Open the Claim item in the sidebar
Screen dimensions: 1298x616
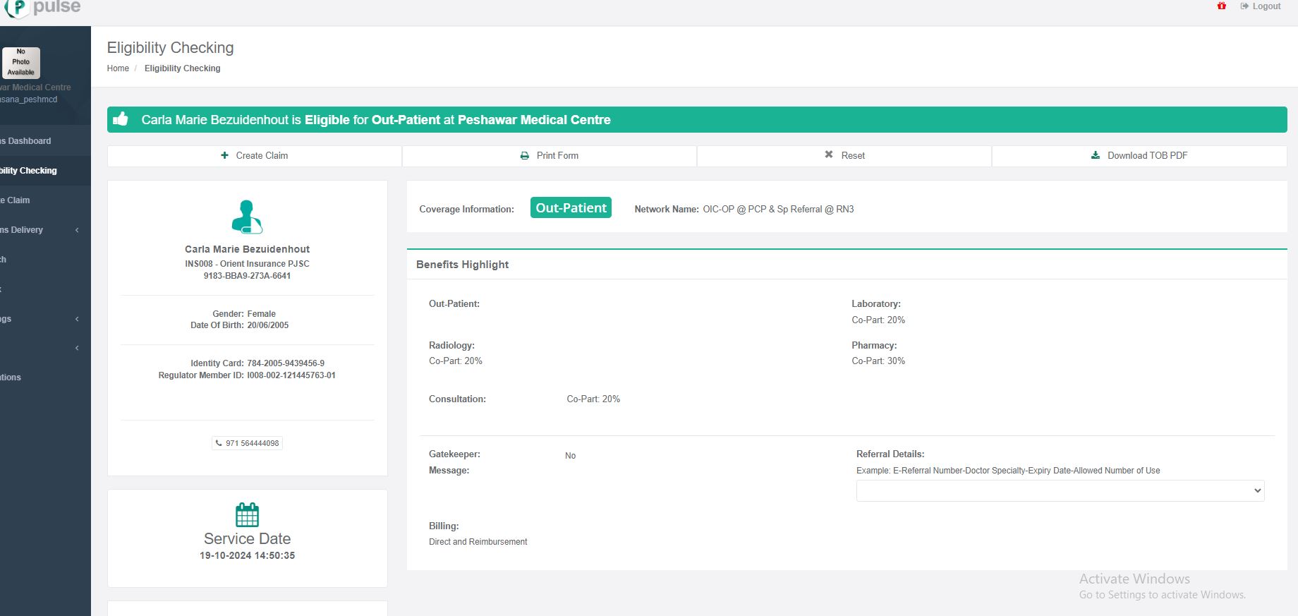[18, 200]
